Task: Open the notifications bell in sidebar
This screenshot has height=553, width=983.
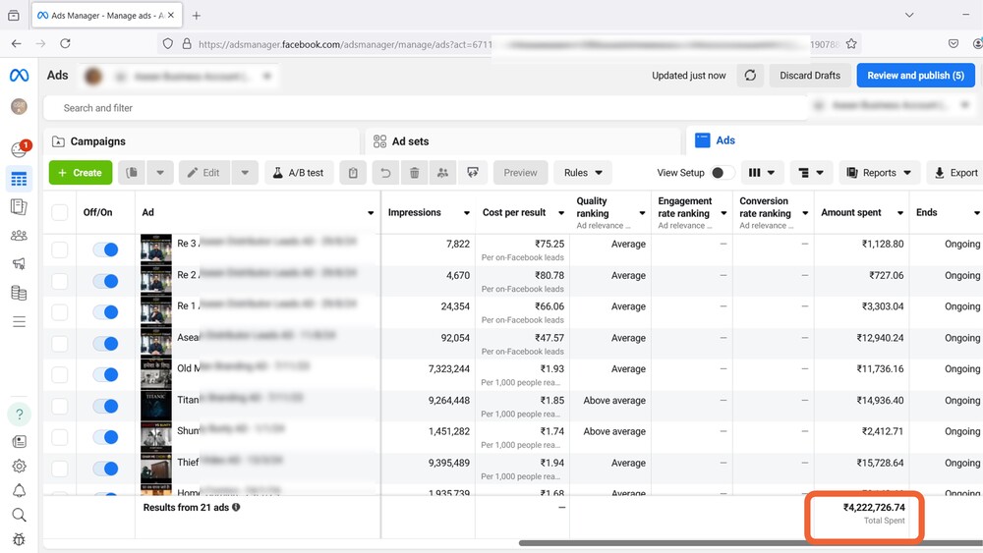Action: pos(19,490)
